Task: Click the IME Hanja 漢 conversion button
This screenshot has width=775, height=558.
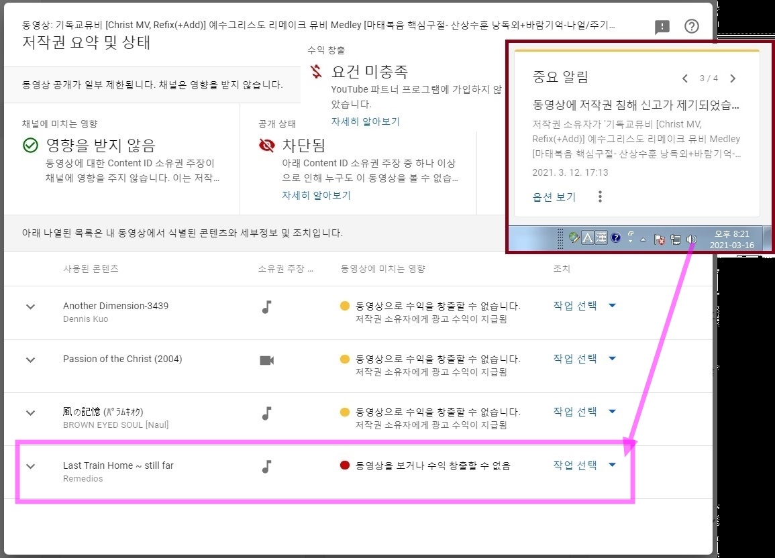Action: (601, 238)
